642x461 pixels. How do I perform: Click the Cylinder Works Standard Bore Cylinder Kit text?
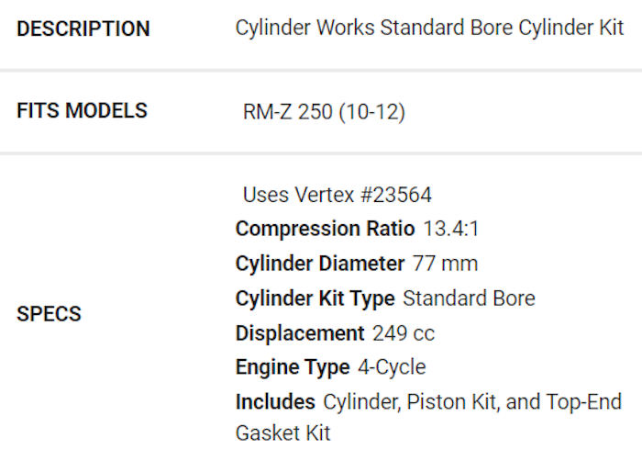coord(429,28)
